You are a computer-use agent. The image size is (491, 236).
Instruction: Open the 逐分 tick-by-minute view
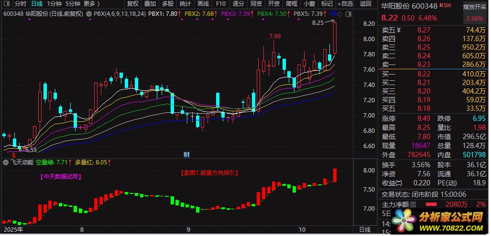(239, 4)
